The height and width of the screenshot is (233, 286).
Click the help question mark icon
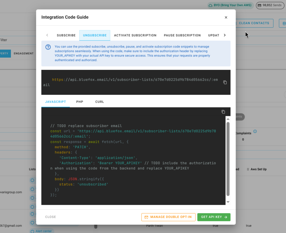click(x=48, y=47)
